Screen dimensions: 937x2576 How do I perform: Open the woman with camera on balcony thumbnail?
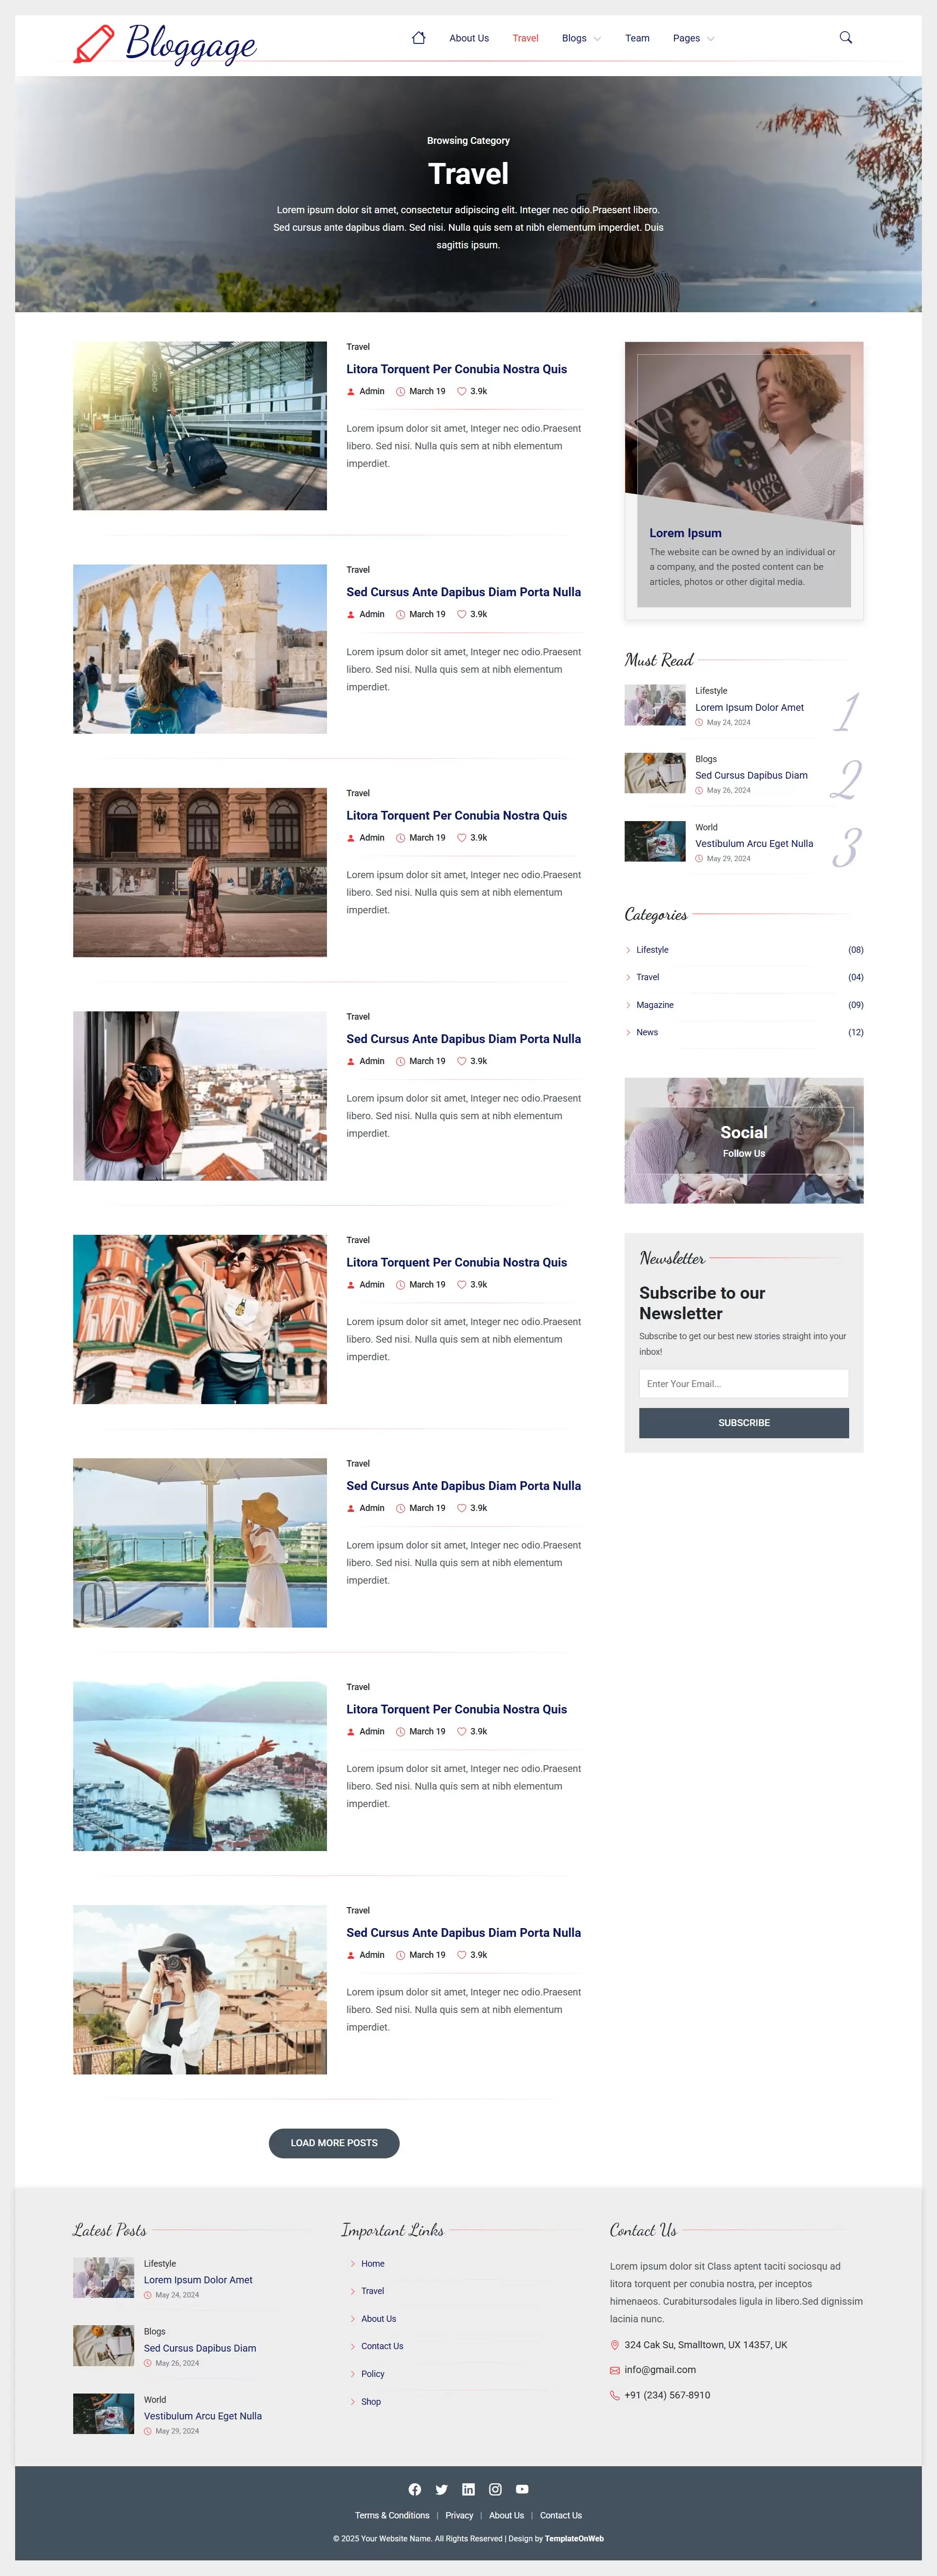[x=200, y=1096]
